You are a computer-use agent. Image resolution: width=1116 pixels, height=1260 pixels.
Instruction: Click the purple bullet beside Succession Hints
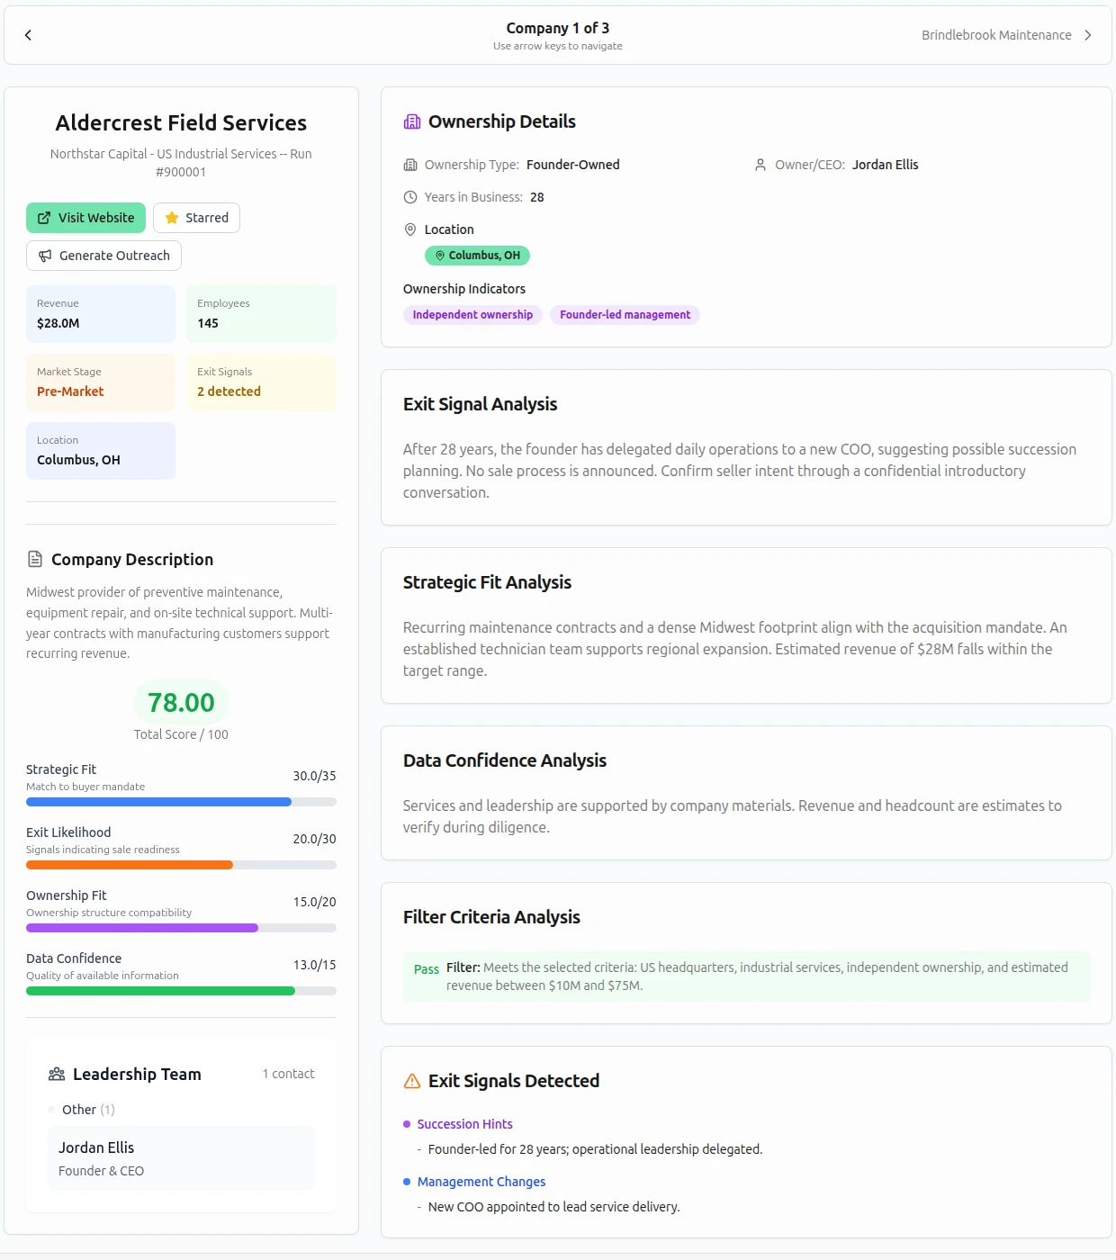[407, 1124]
